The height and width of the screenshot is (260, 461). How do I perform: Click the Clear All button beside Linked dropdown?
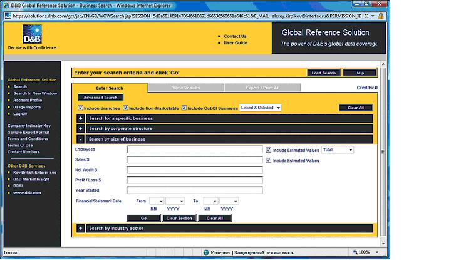click(x=356, y=107)
